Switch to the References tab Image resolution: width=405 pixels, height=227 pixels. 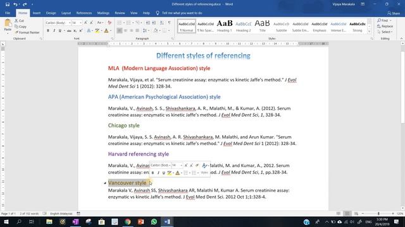pyautogui.click(x=84, y=13)
